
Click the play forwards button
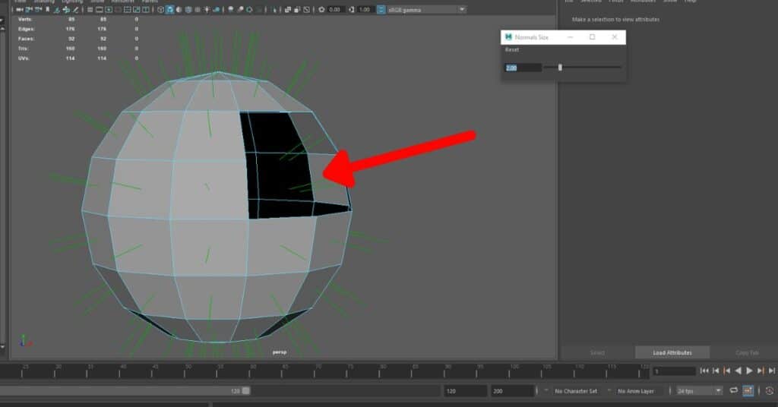tap(749, 371)
